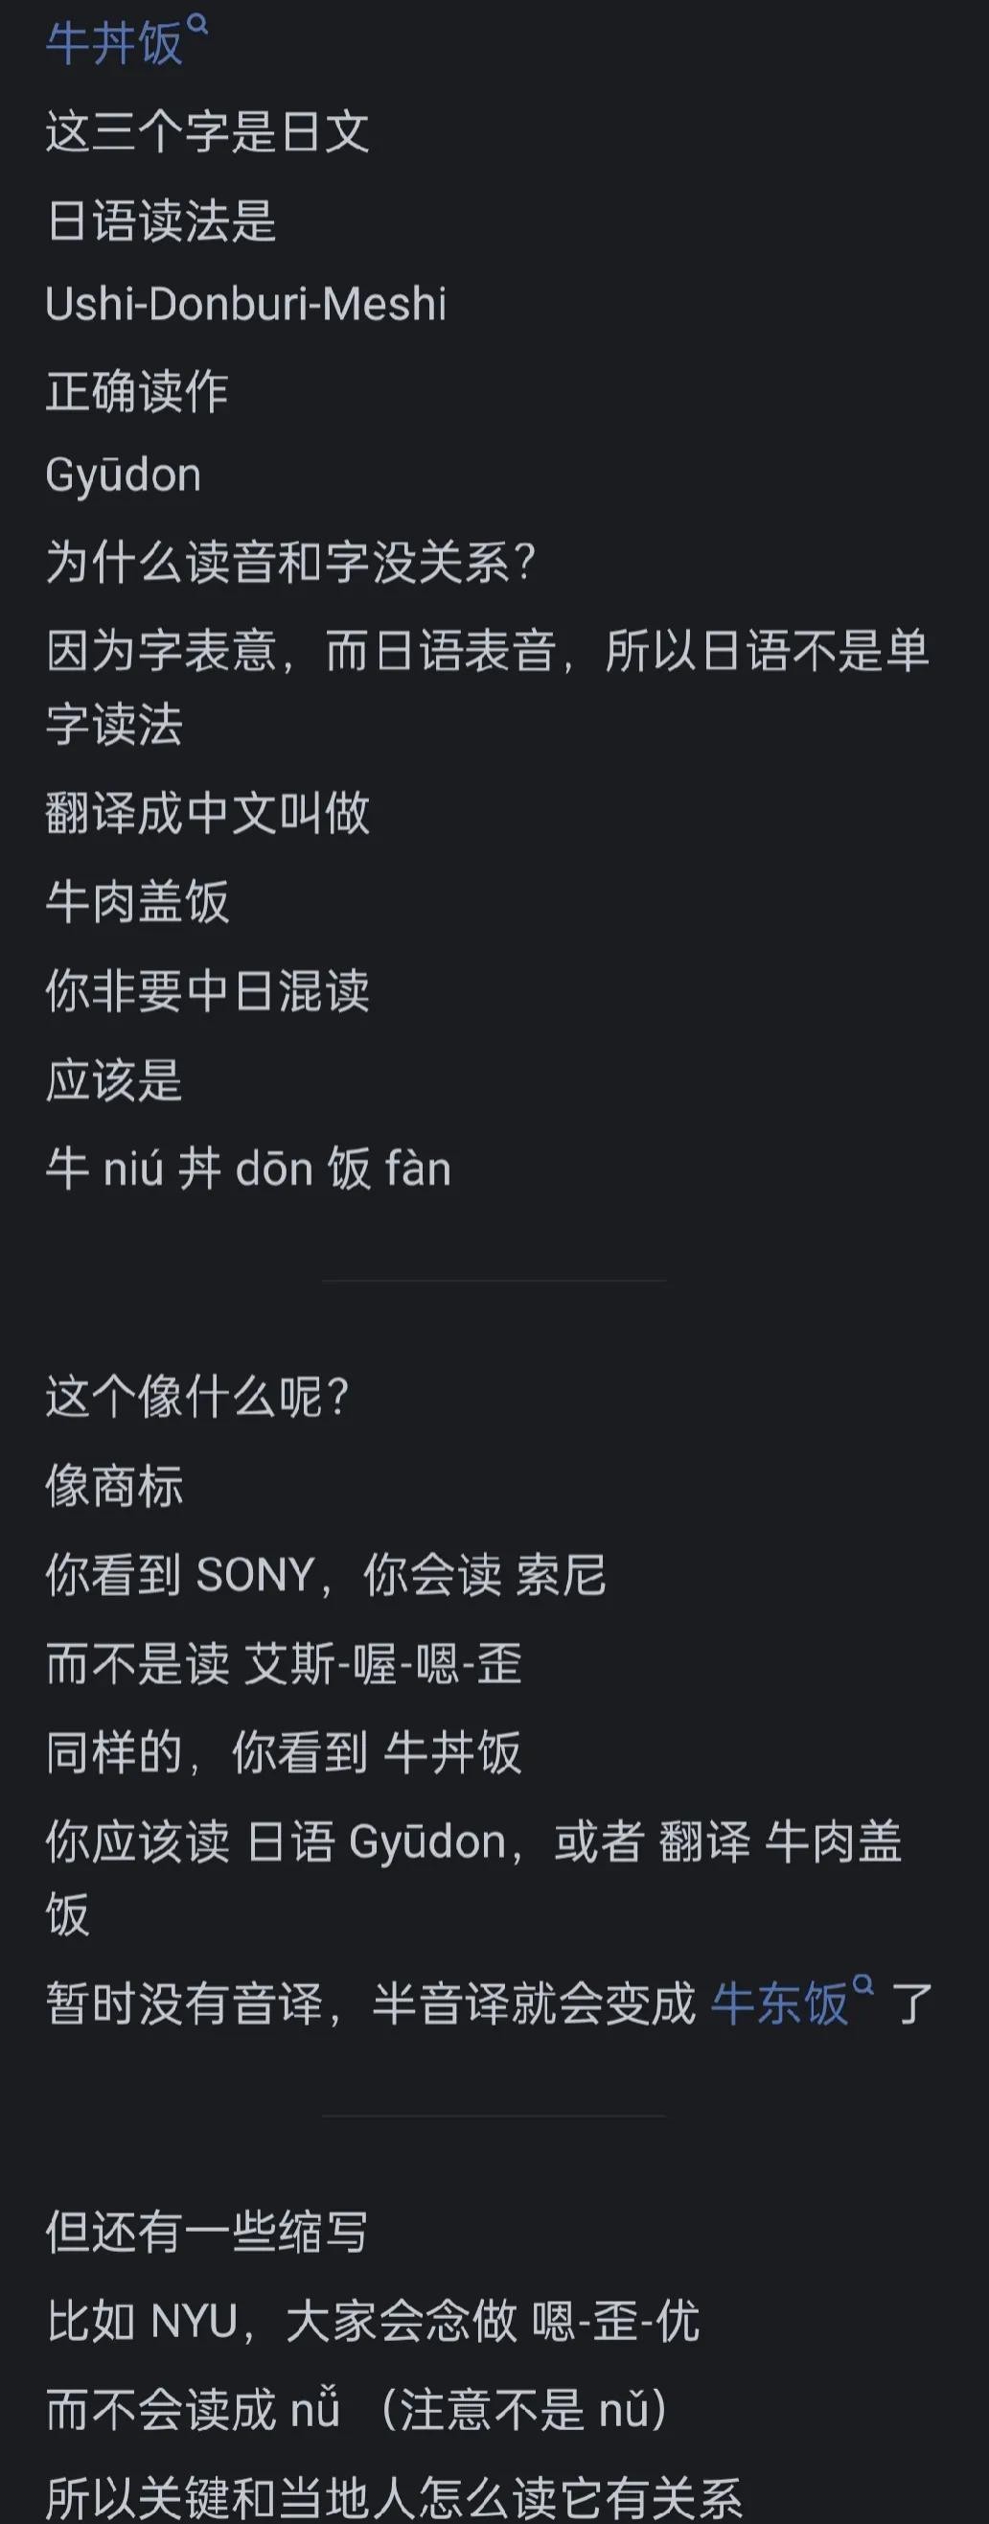Image resolution: width=989 pixels, height=2524 pixels.
Task: Click the line 而不是读 艾斯-喔-嗯-歪
Action: (x=284, y=1665)
